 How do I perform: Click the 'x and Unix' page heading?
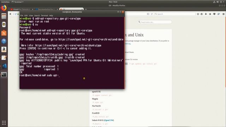coord(134,35)
